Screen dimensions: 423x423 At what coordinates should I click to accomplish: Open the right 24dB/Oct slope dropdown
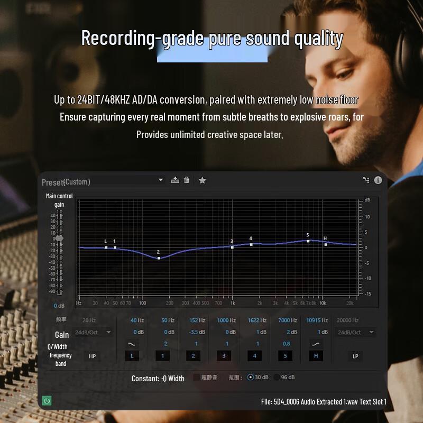click(x=354, y=333)
